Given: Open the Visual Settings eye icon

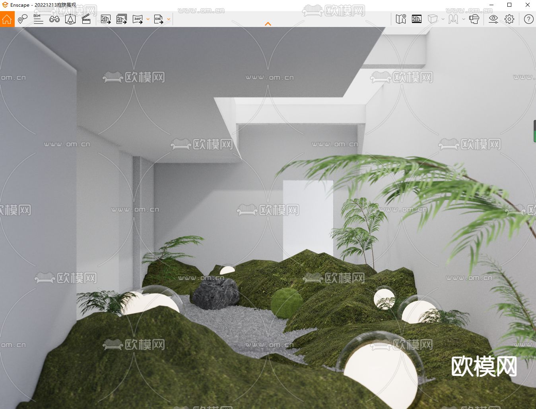Looking at the screenshot, I should click(x=493, y=19).
